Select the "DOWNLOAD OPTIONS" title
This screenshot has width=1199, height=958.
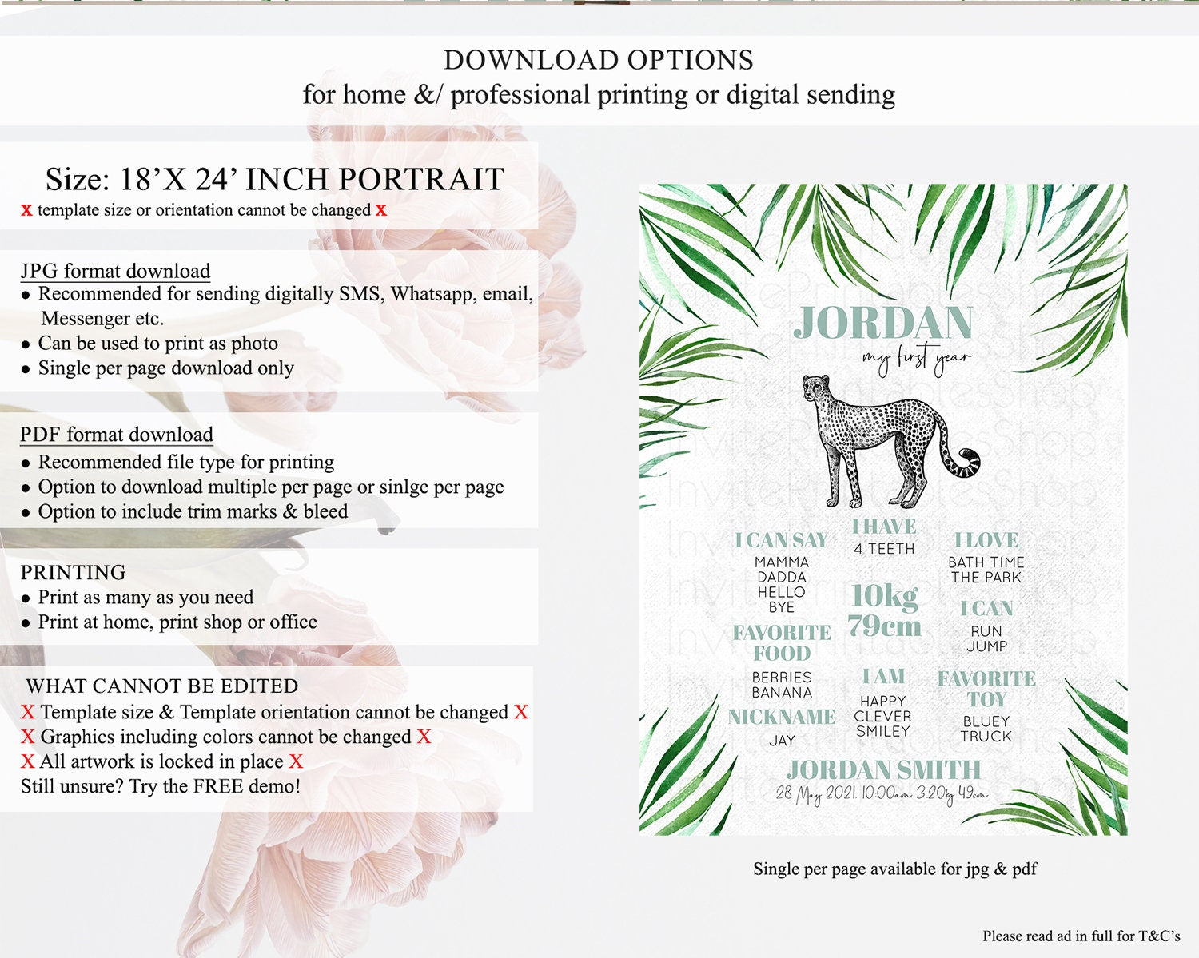(599, 60)
